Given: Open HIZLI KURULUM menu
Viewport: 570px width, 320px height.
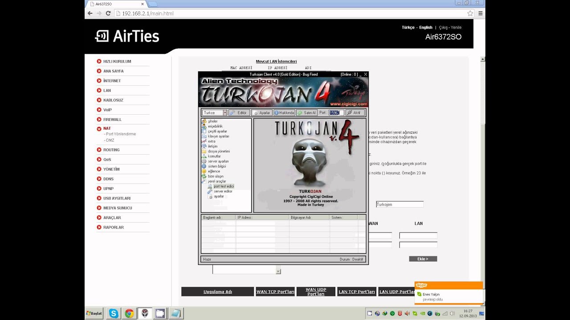Looking at the screenshot, I should [x=117, y=61].
